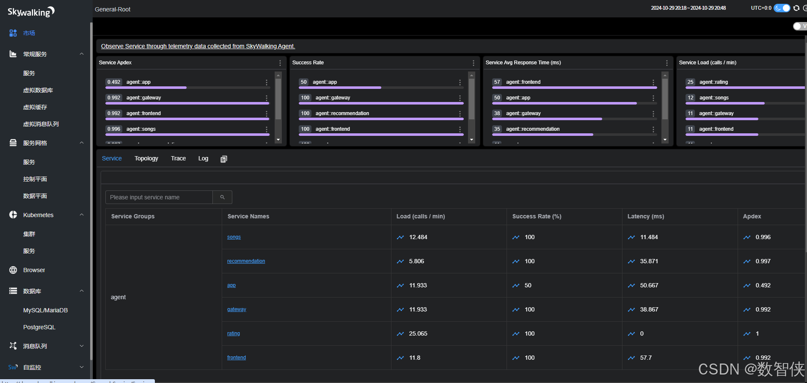Open the app service link
This screenshot has height=383, width=807.
coord(231,285)
